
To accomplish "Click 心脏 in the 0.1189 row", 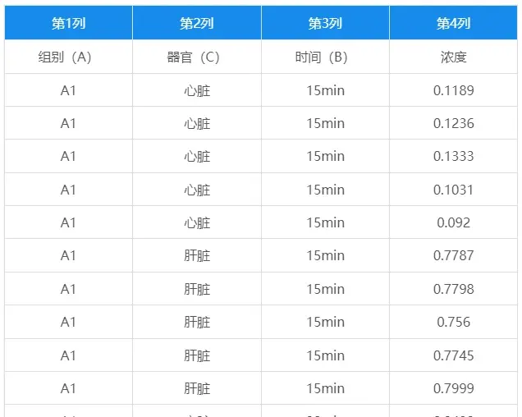I will tap(197, 90).
